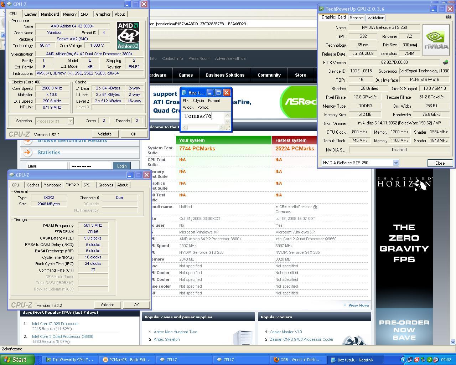Open Cooler Master V10 link
Image resolution: width=456 pixels, height=365 pixels.
click(x=286, y=332)
